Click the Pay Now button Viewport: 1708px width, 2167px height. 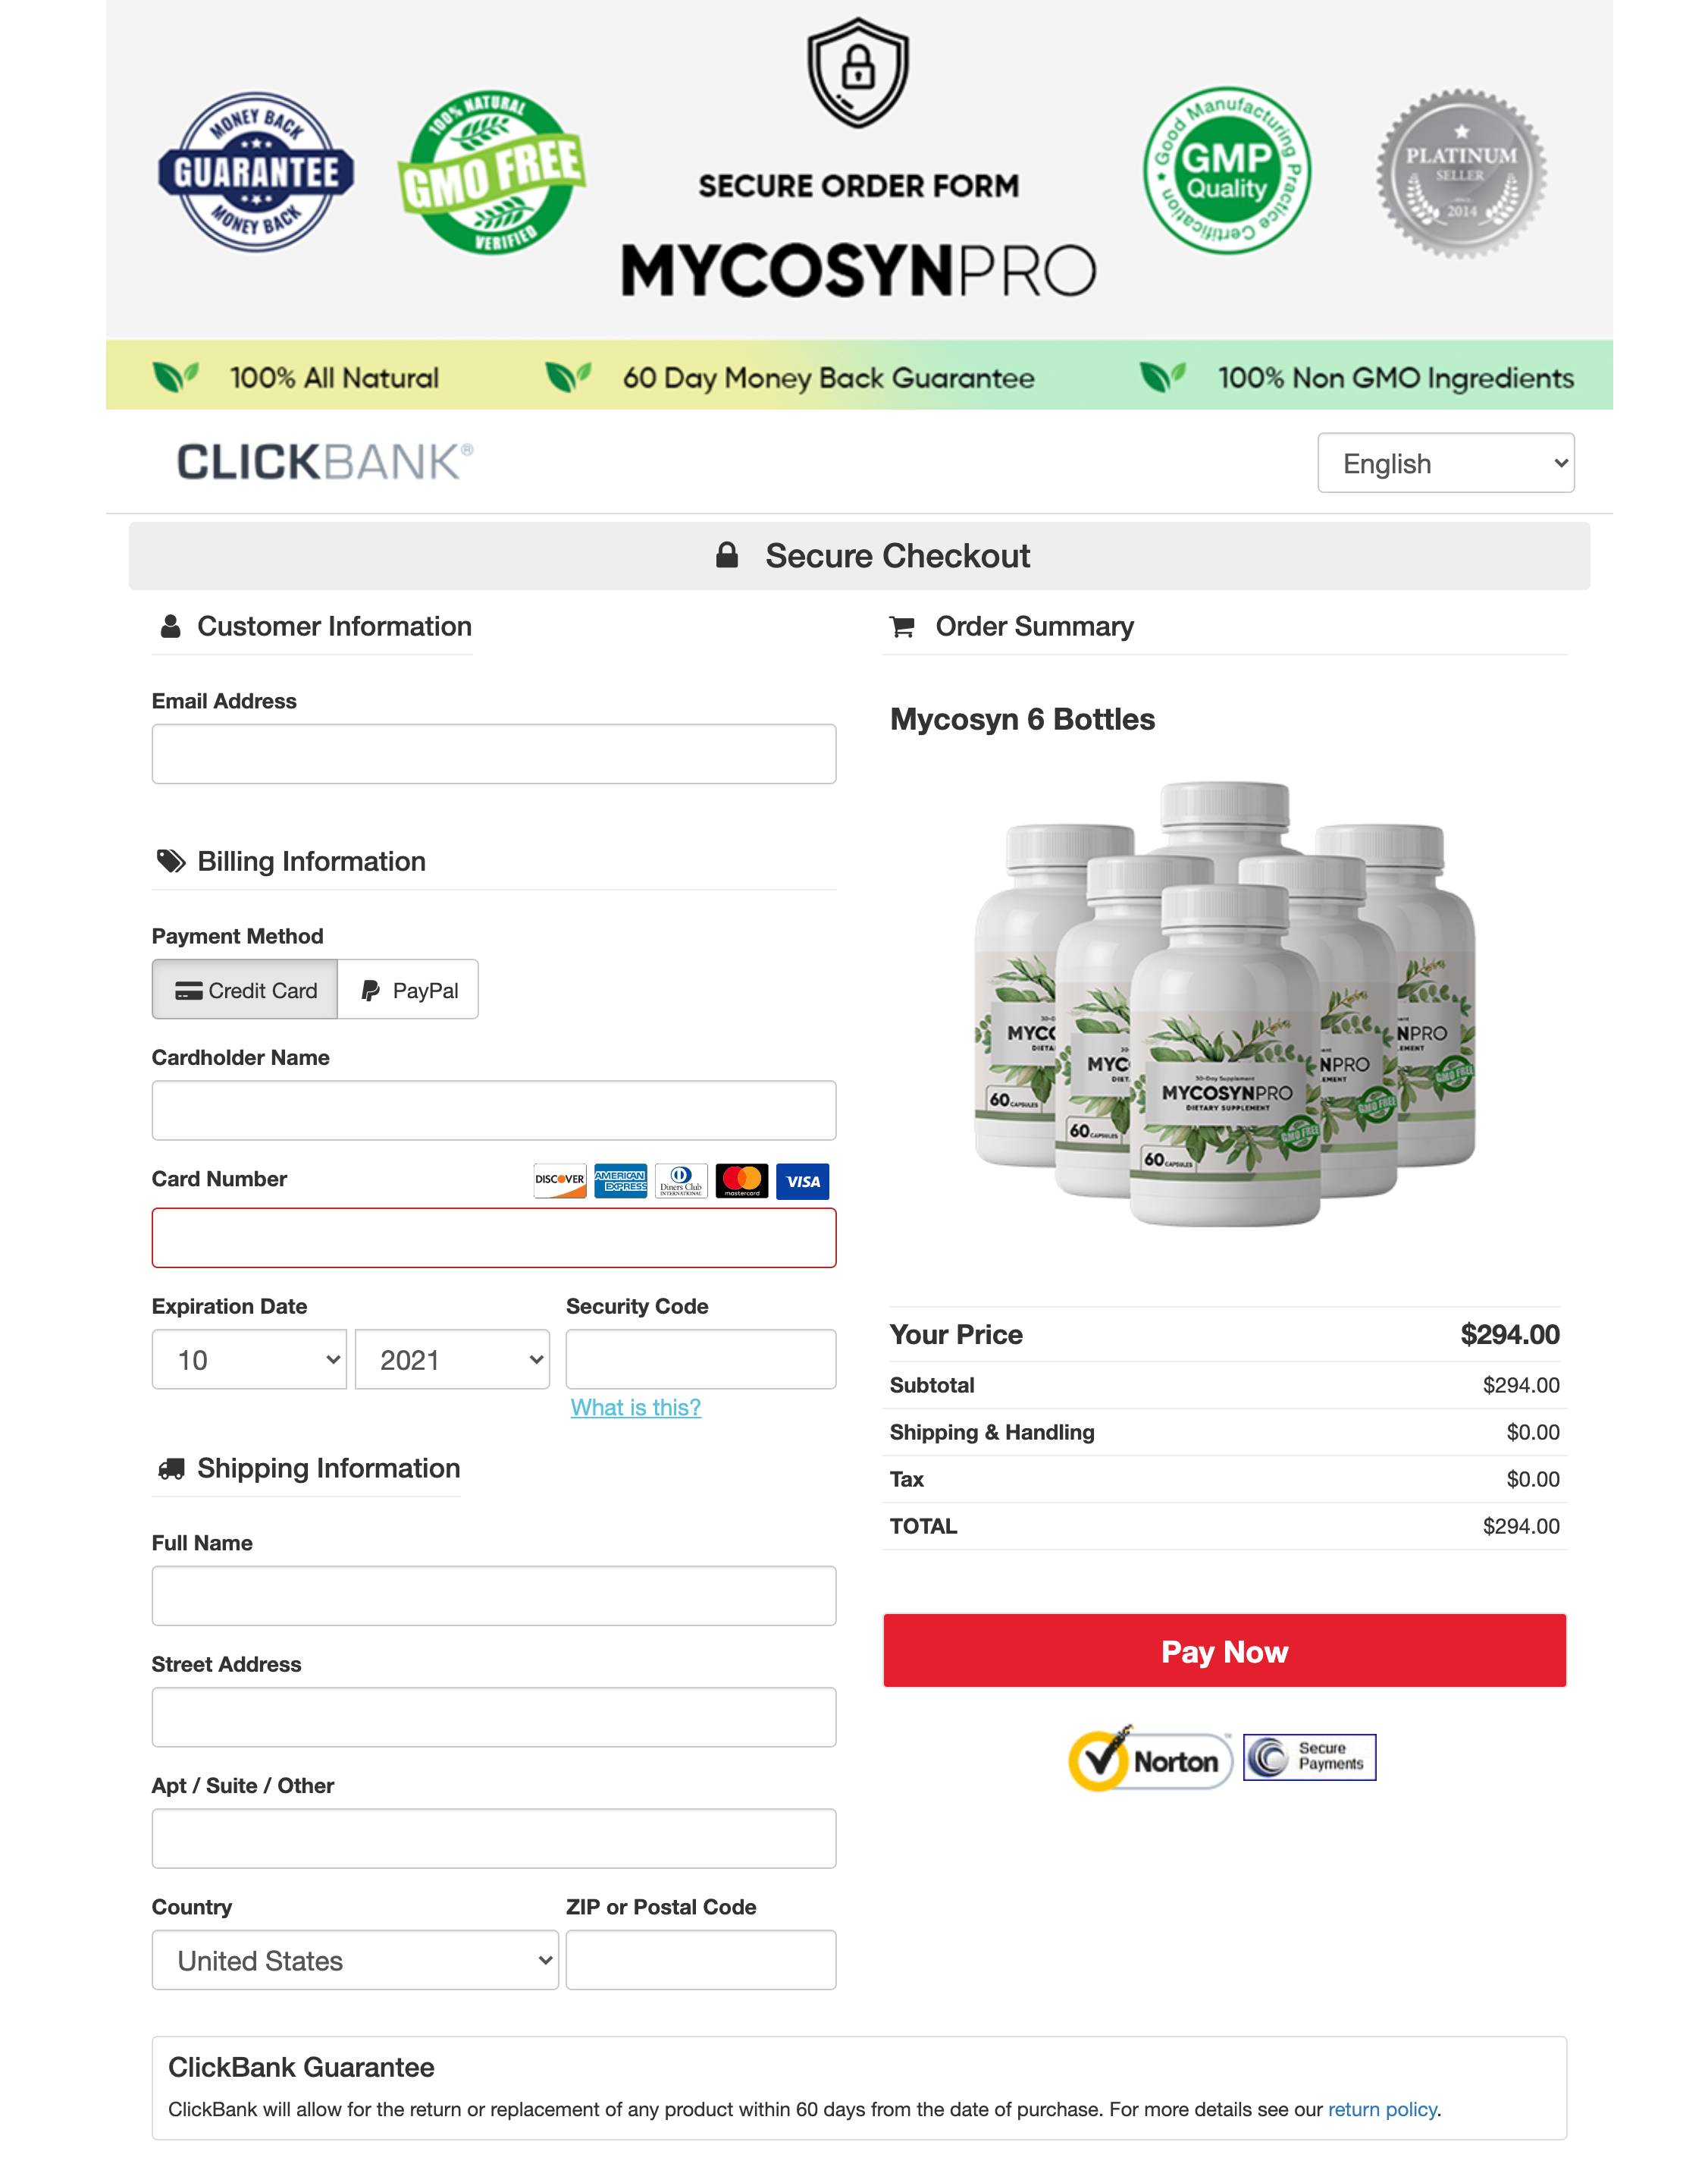(x=1225, y=1650)
